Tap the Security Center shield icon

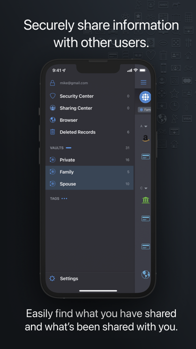tap(52, 96)
